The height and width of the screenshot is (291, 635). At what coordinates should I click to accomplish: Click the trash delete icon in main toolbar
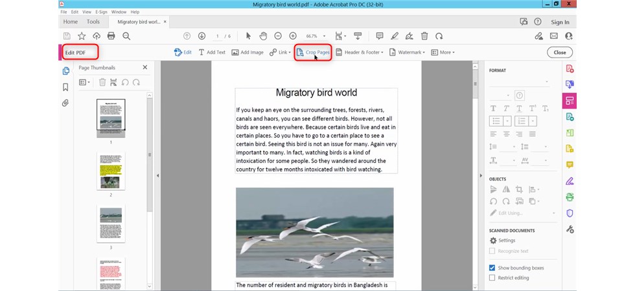(x=424, y=36)
